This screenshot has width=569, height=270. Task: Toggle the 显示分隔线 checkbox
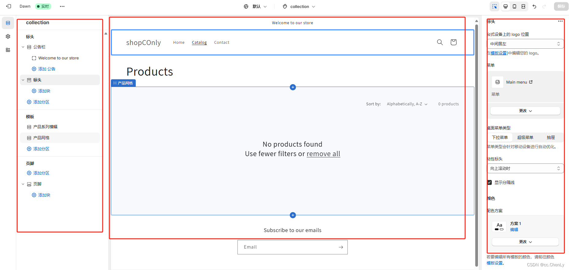(489, 182)
